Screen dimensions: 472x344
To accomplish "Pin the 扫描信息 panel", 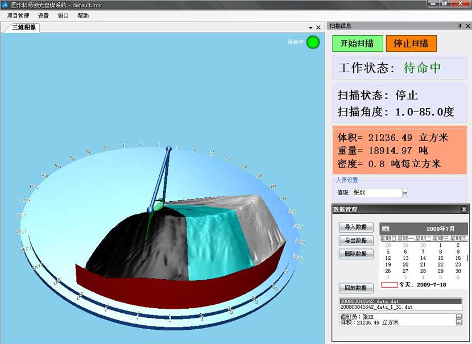I will 459,26.
